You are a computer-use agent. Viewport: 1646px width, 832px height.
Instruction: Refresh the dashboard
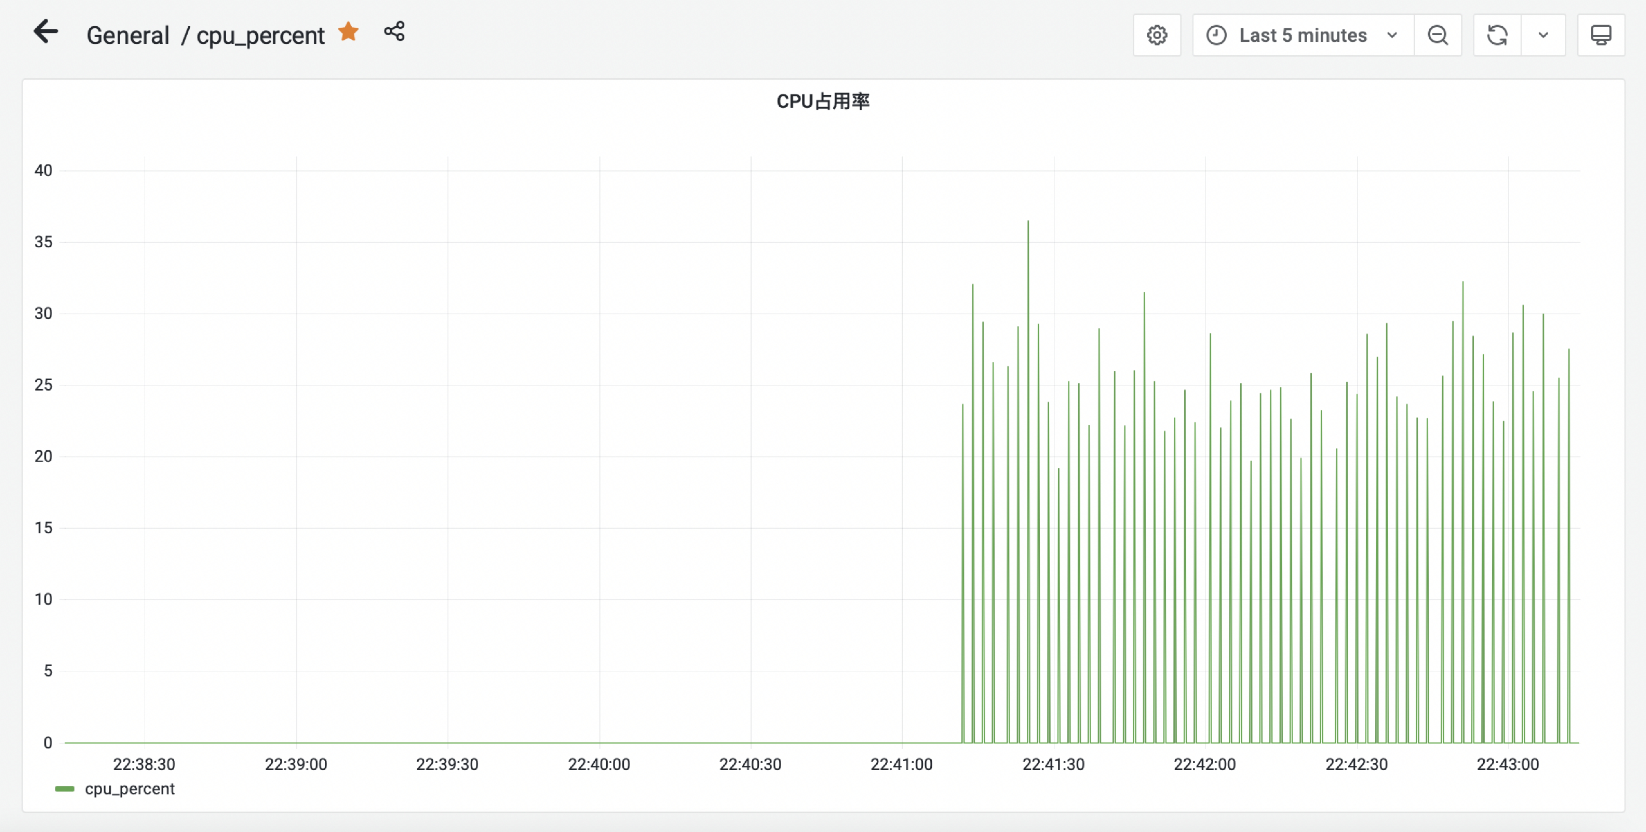pyautogui.click(x=1497, y=35)
